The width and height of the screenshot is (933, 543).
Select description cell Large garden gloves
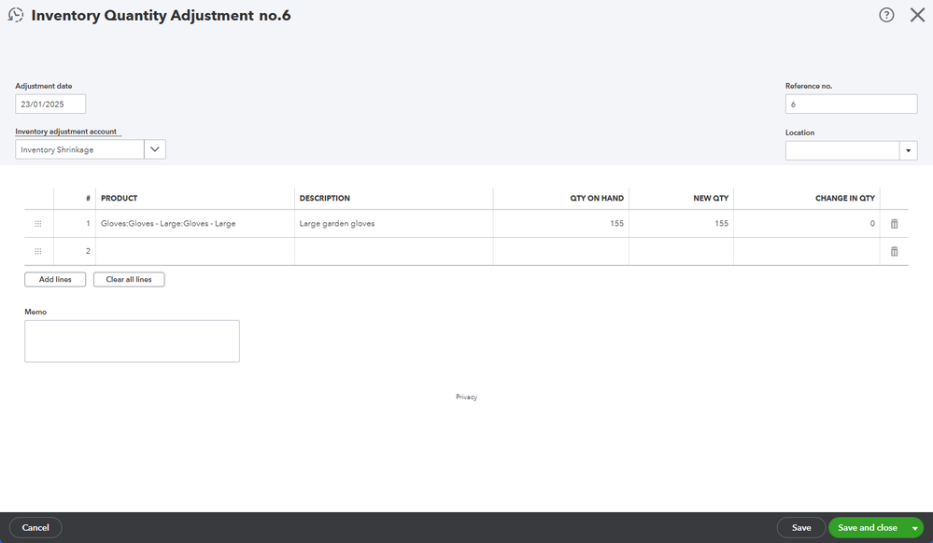pyautogui.click(x=394, y=224)
